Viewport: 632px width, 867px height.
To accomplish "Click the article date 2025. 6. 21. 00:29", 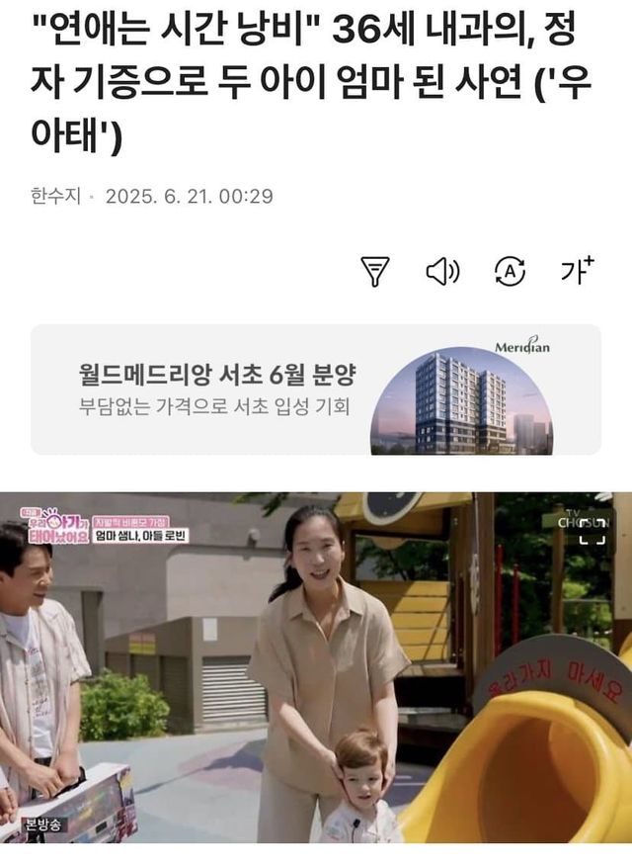I will point(190,197).
